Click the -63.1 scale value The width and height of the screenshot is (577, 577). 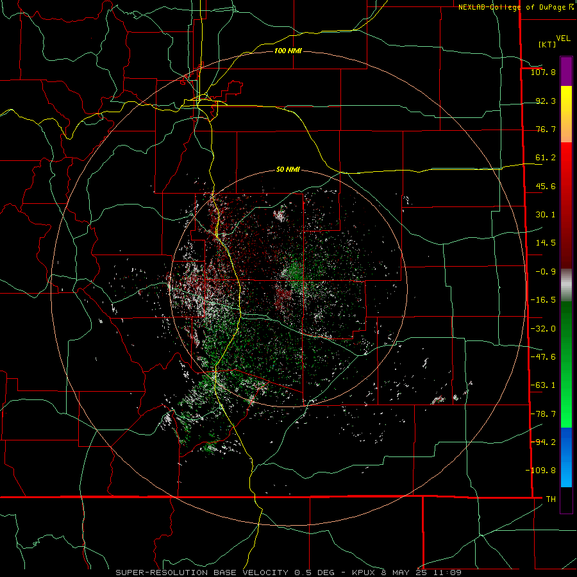[543, 385]
